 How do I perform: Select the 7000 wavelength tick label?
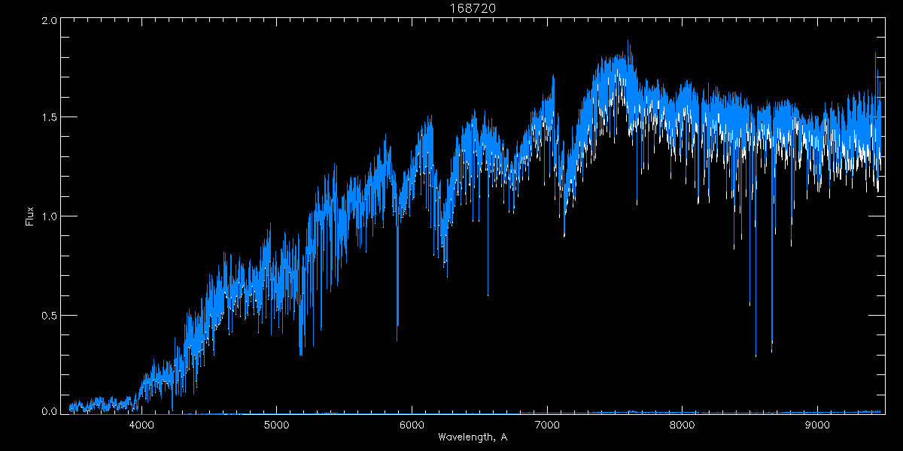(547, 425)
